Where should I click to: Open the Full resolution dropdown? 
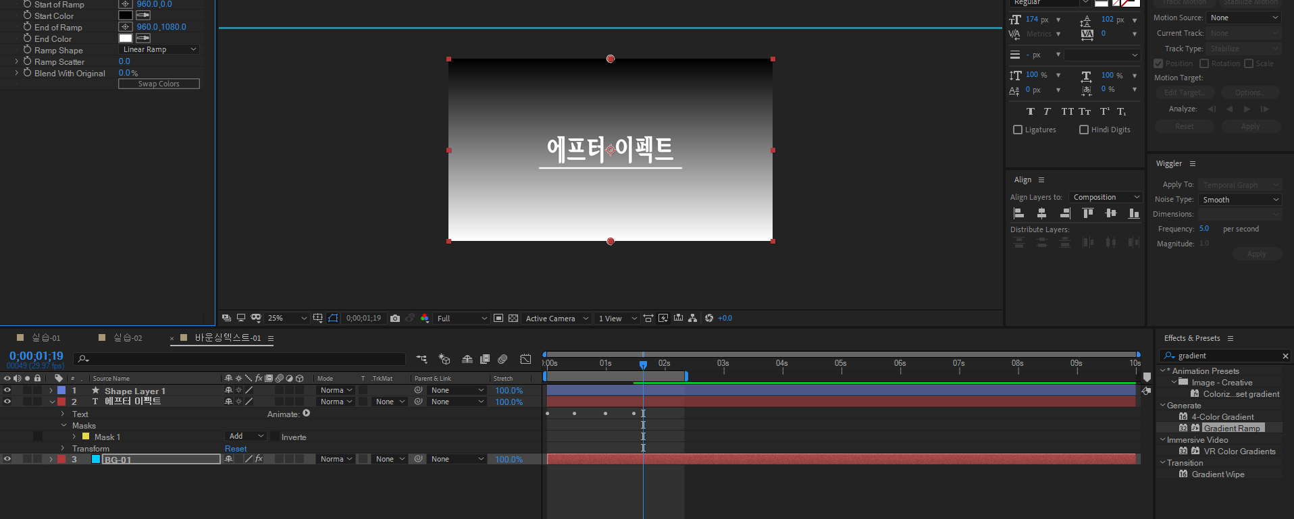(462, 319)
